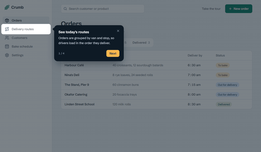Go to Customers in the sidebar
Viewport: 261px width, 152px height.
tap(26, 38)
